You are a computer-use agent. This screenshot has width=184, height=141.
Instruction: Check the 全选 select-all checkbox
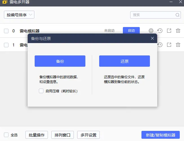point(6,135)
